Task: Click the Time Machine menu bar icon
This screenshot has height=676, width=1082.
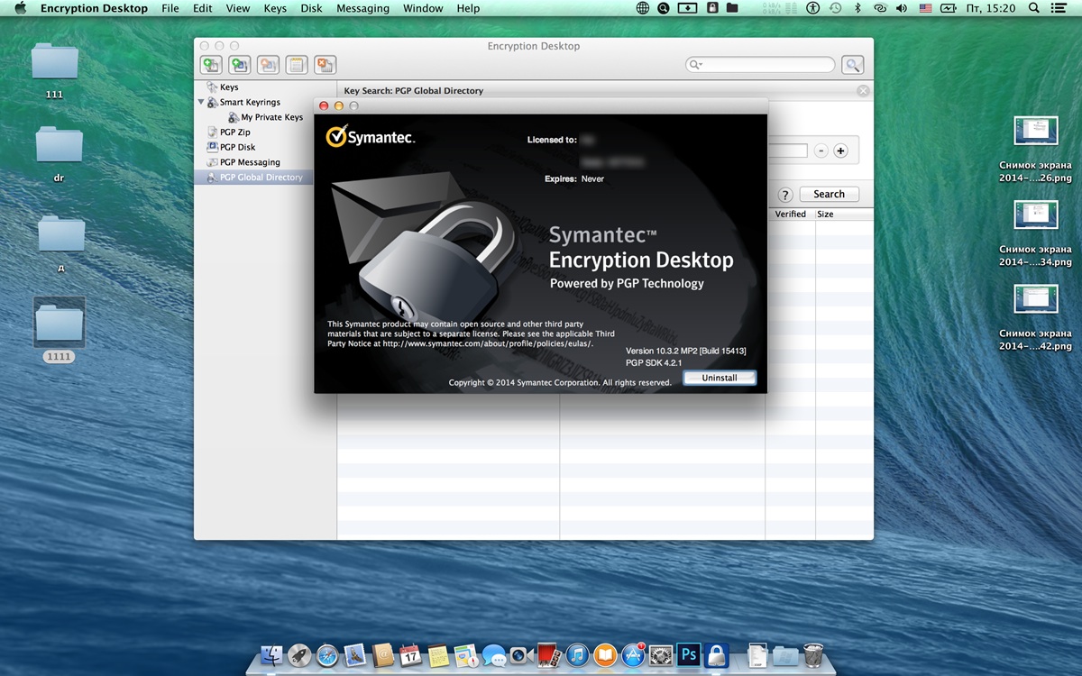Action: [835, 8]
